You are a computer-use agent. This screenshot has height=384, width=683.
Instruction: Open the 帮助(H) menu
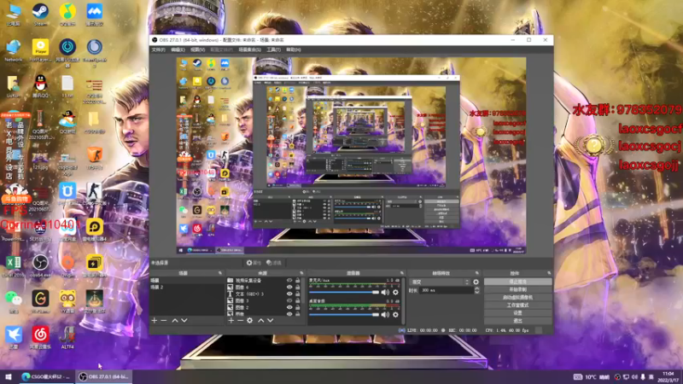[293, 49]
